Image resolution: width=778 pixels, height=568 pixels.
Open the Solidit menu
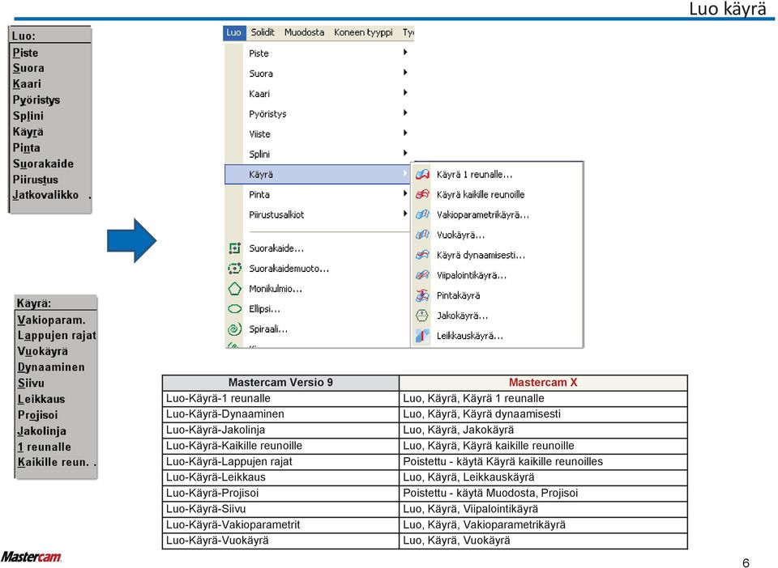(263, 32)
